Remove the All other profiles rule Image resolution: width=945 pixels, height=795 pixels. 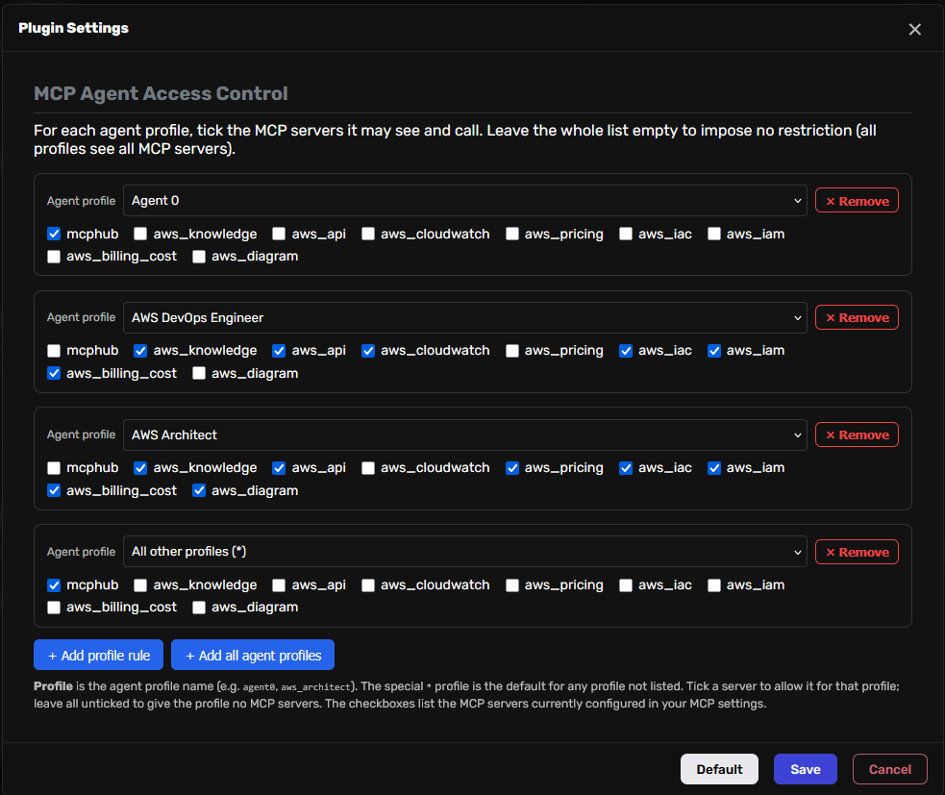857,552
